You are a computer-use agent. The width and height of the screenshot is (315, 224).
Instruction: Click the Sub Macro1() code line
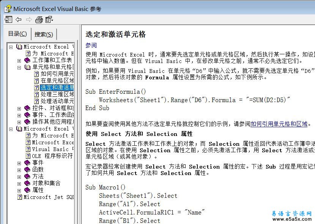pos(106,188)
